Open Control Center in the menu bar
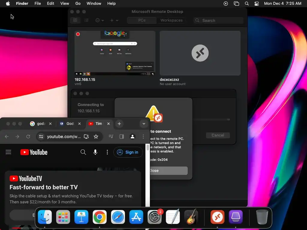 click(x=257, y=4)
